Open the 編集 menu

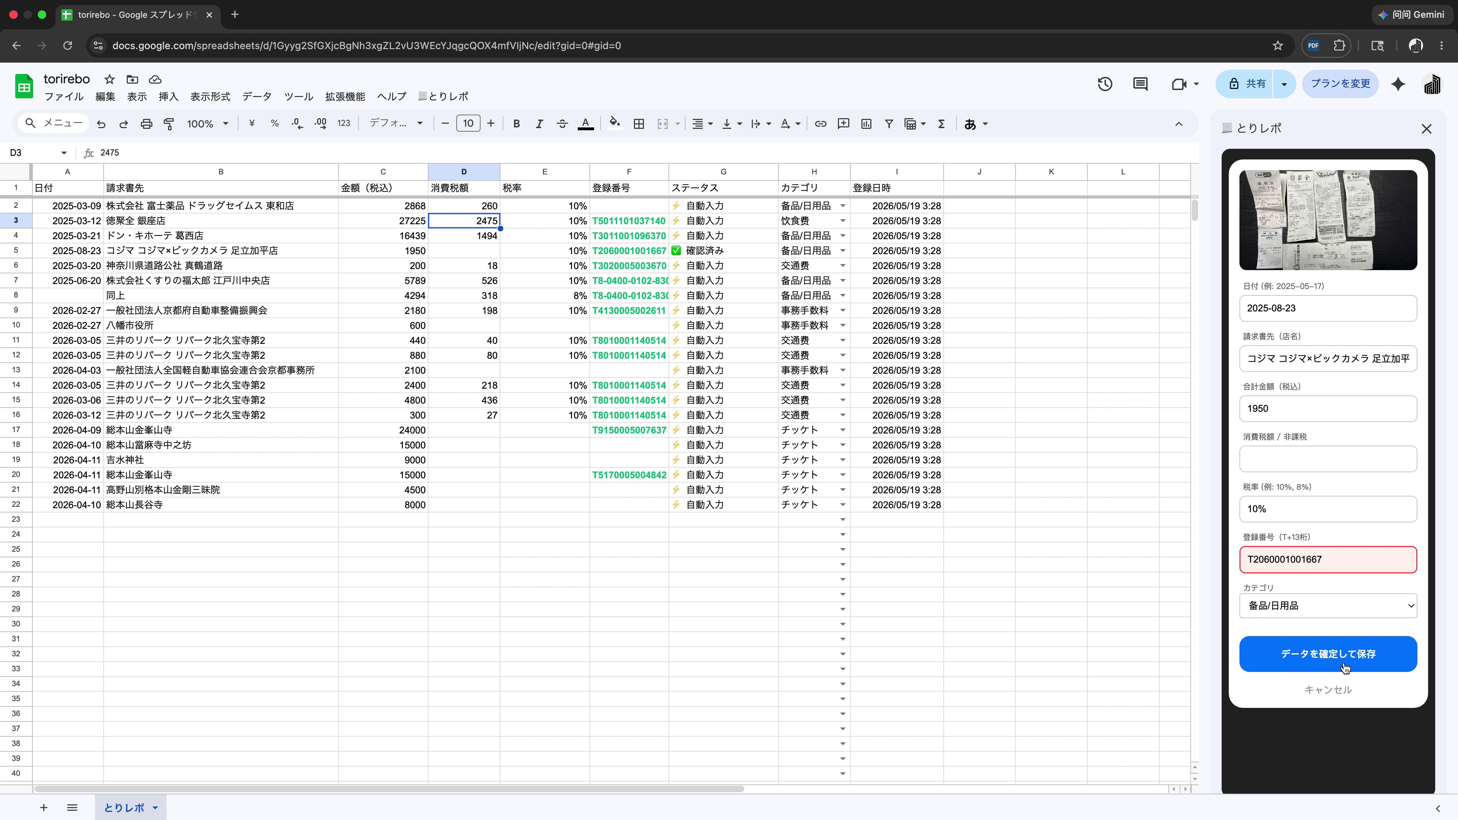[x=105, y=97]
